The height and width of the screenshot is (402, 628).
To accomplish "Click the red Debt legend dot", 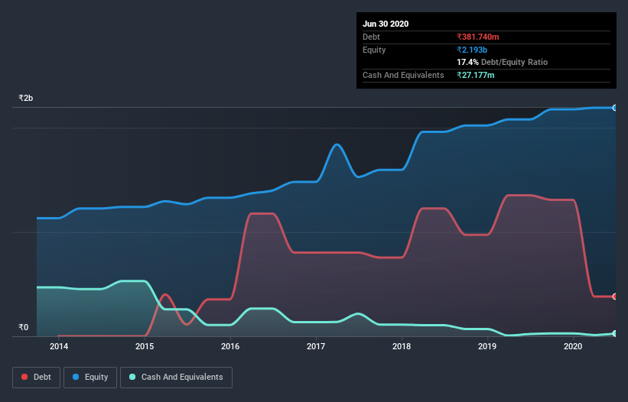I will tap(24, 377).
